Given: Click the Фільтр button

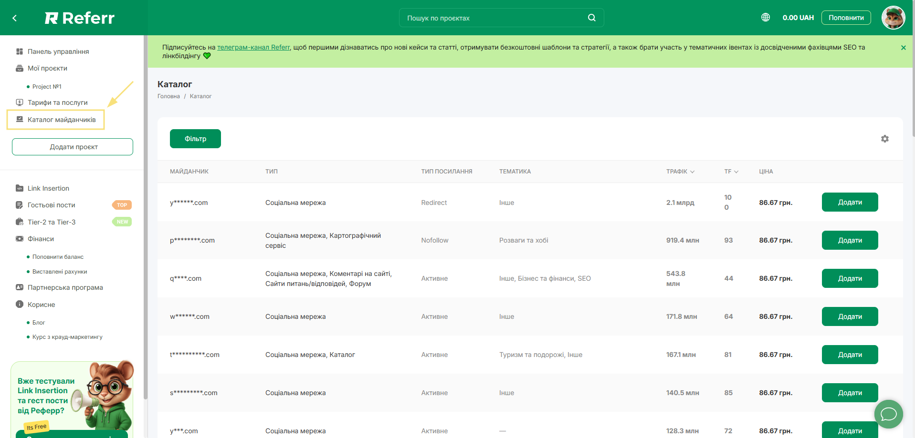Looking at the screenshot, I should 195,139.
